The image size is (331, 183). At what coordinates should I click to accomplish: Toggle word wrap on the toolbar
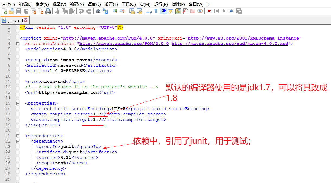(148, 11)
